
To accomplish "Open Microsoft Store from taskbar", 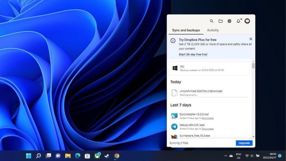I will click(x=87, y=156).
